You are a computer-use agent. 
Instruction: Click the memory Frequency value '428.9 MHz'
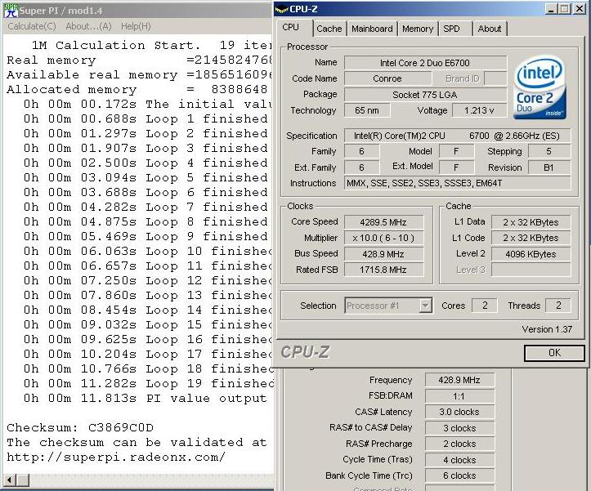point(459,380)
